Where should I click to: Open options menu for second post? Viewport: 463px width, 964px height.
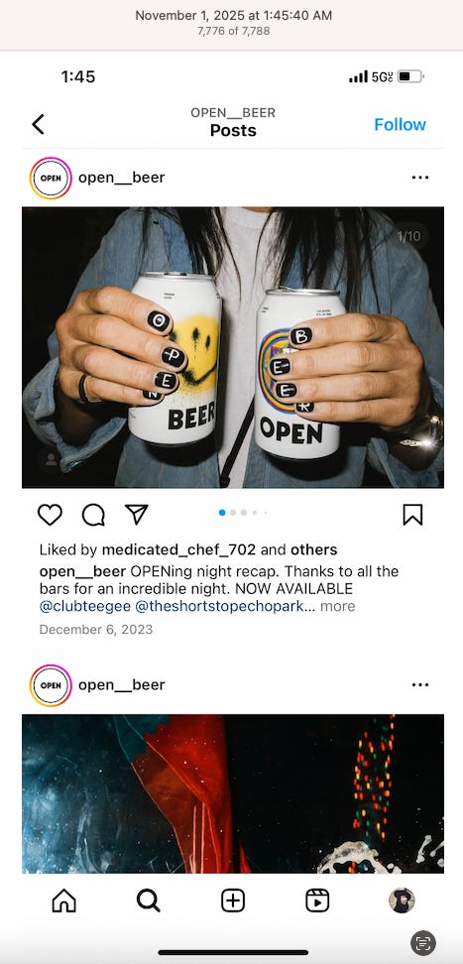click(x=420, y=685)
